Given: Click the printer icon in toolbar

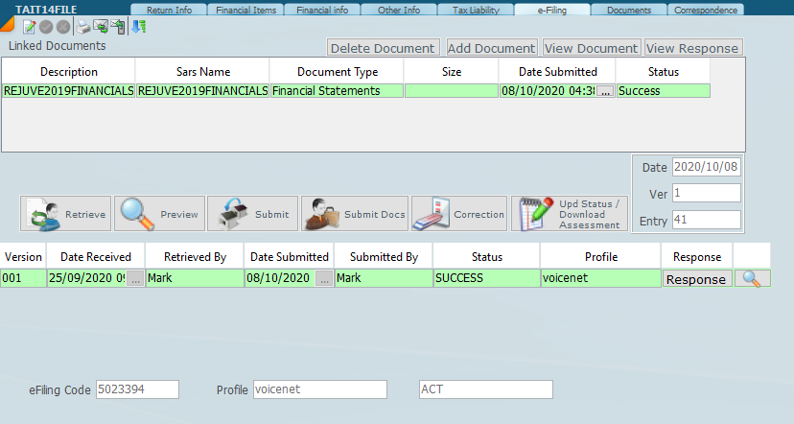Looking at the screenshot, I should tap(84, 26).
